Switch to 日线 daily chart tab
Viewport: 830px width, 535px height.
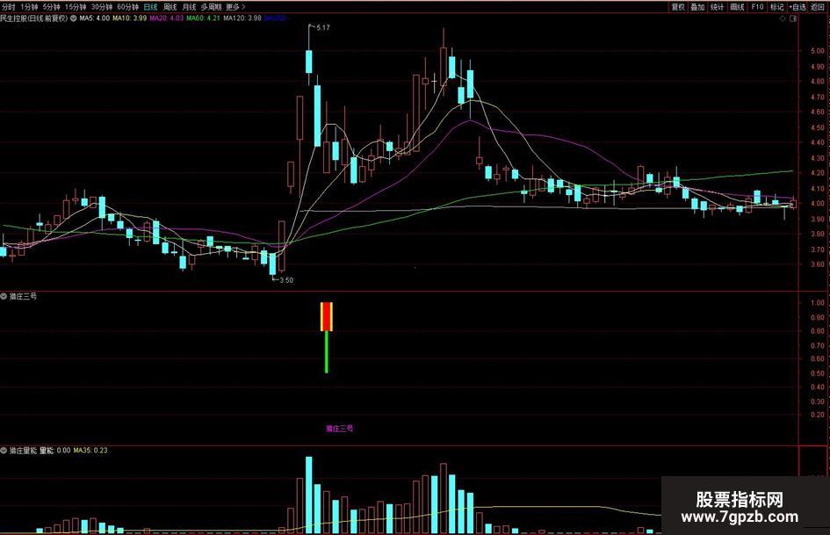[151, 7]
